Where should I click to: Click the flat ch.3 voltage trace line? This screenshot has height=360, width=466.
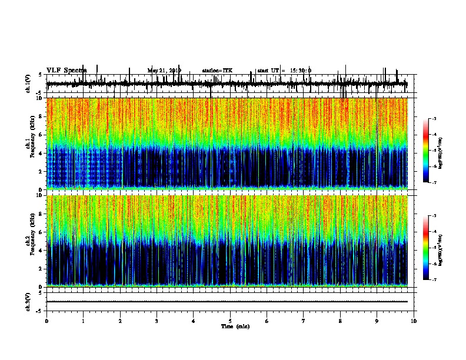coord(227,302)
